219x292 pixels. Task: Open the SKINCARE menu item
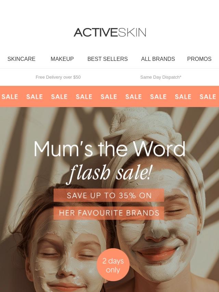click(22, 59)
